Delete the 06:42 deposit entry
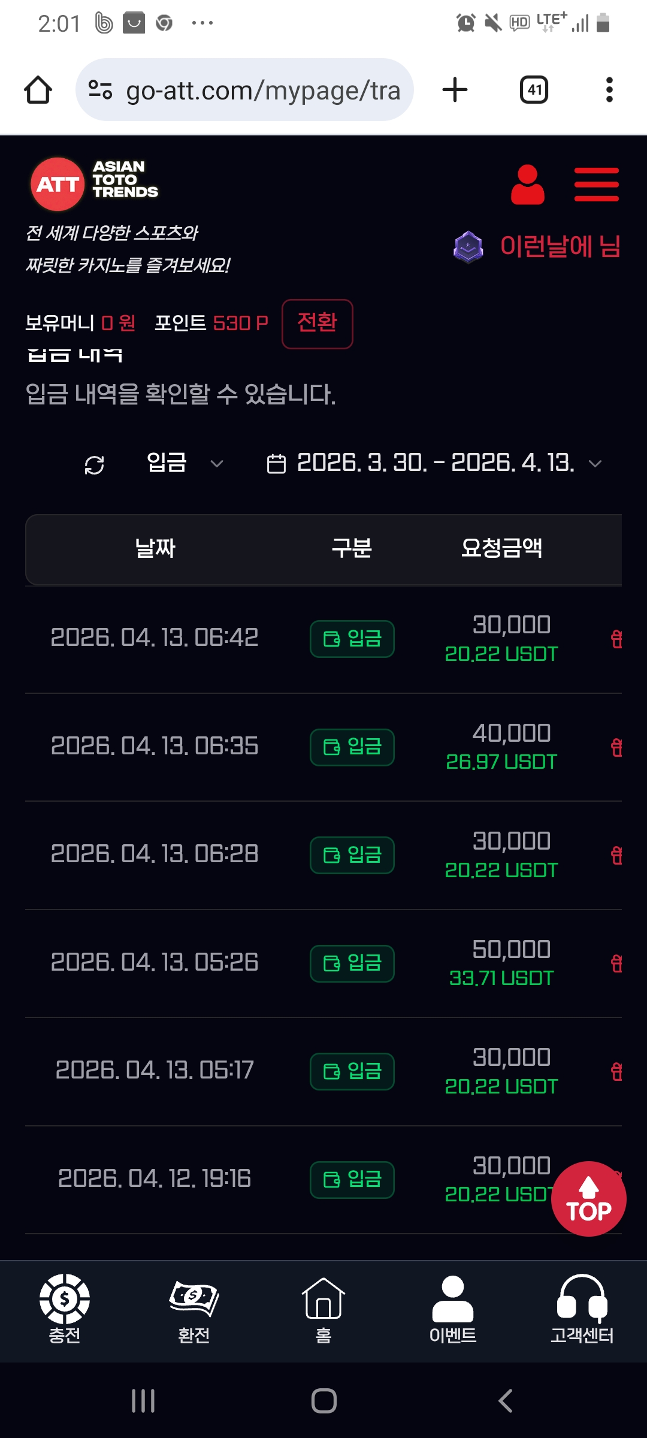The width and height of the screenshot is (647, 1438). point(616,639)
